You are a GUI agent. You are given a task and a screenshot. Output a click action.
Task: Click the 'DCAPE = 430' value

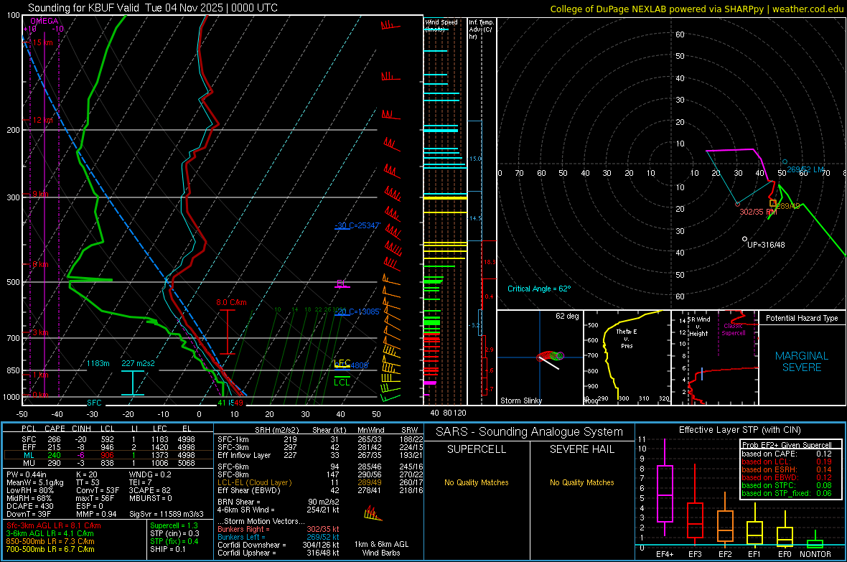coord(29,506)
